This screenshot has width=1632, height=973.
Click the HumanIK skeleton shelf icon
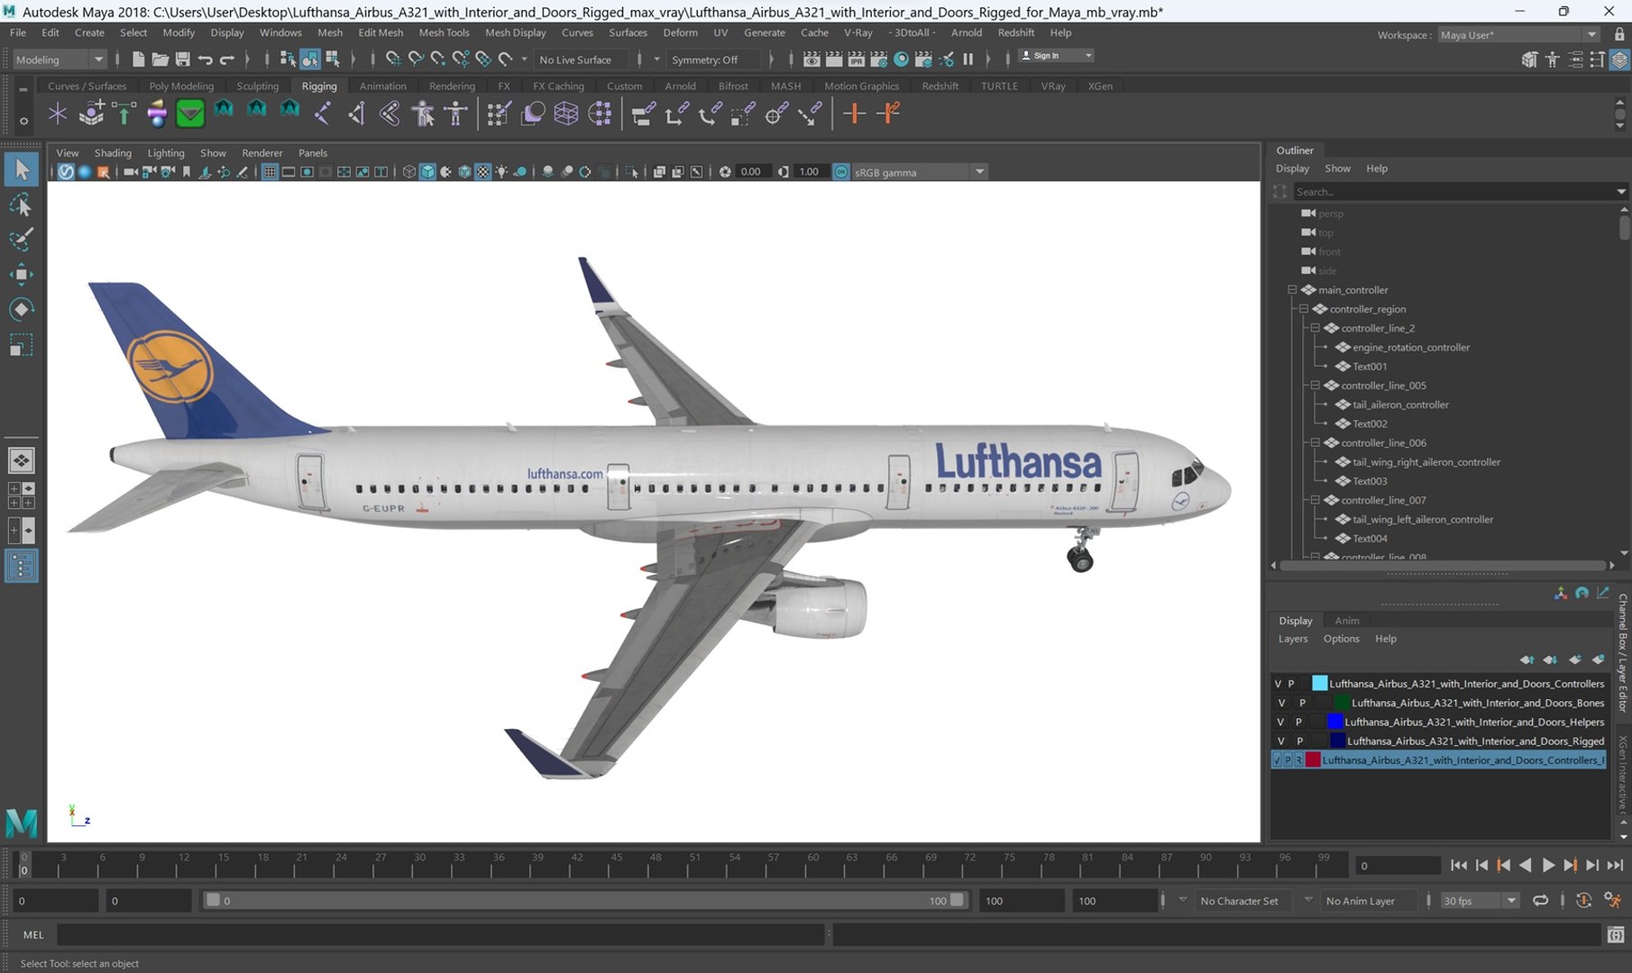pos(456,114)
